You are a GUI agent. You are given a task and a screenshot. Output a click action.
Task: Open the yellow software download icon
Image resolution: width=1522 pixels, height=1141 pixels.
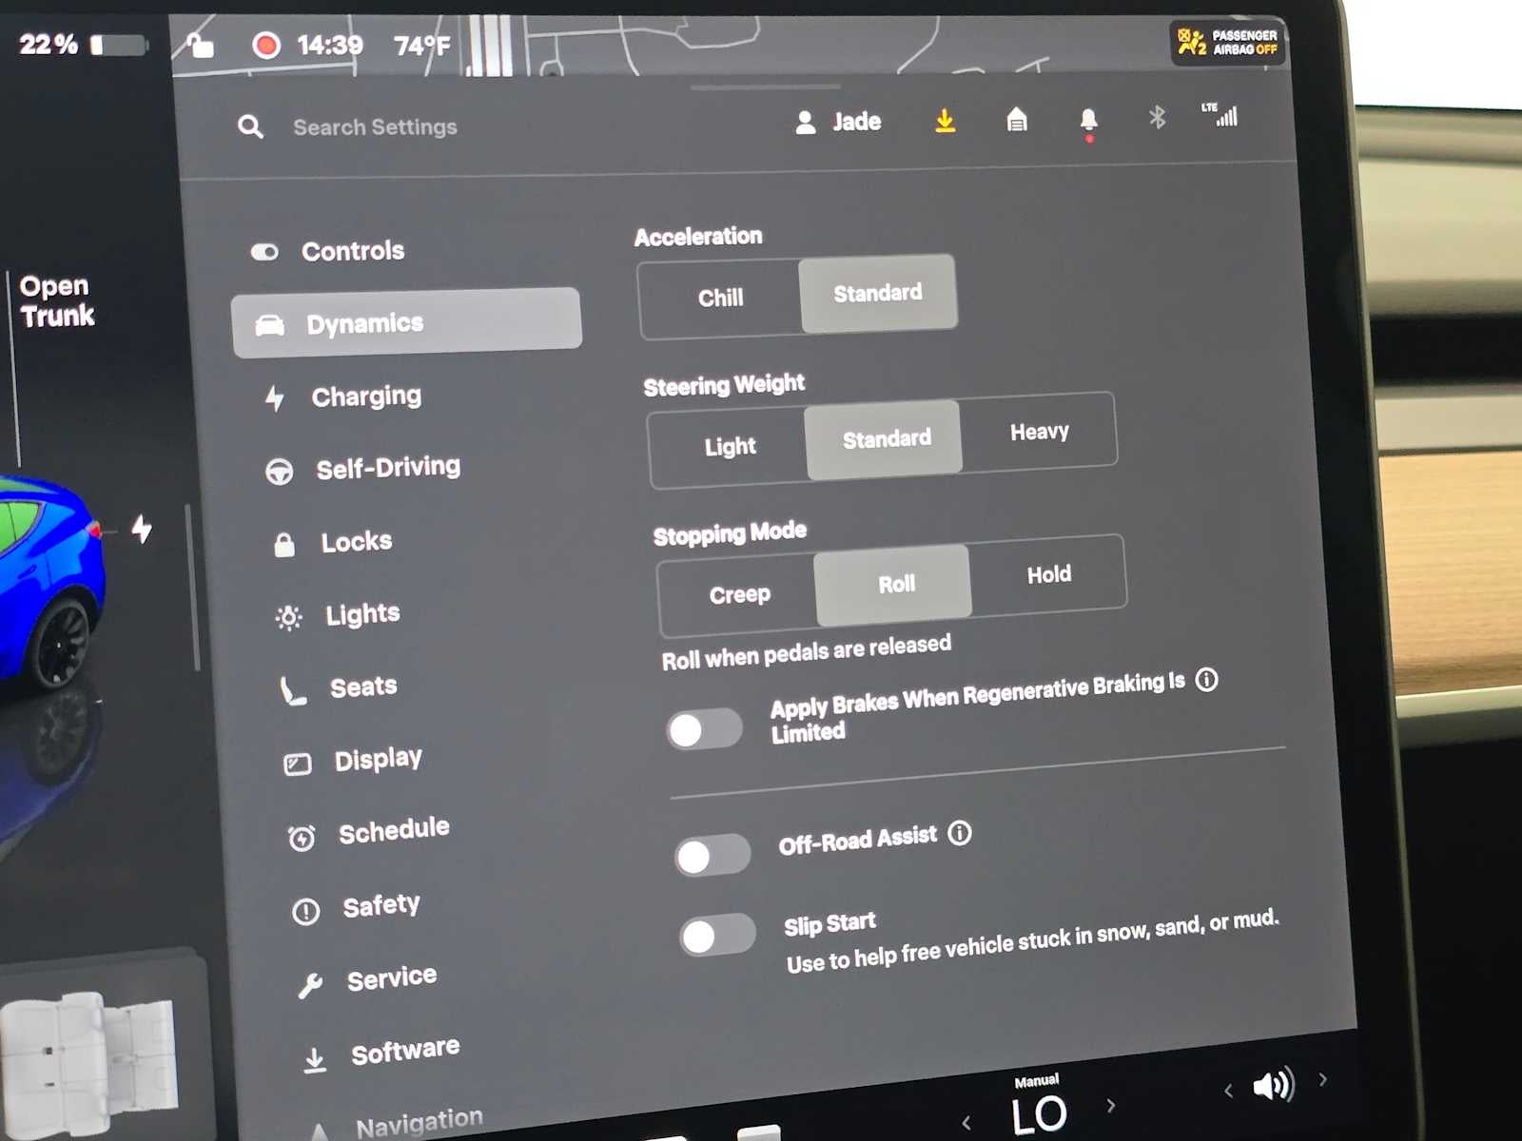(x=945, y=121)
